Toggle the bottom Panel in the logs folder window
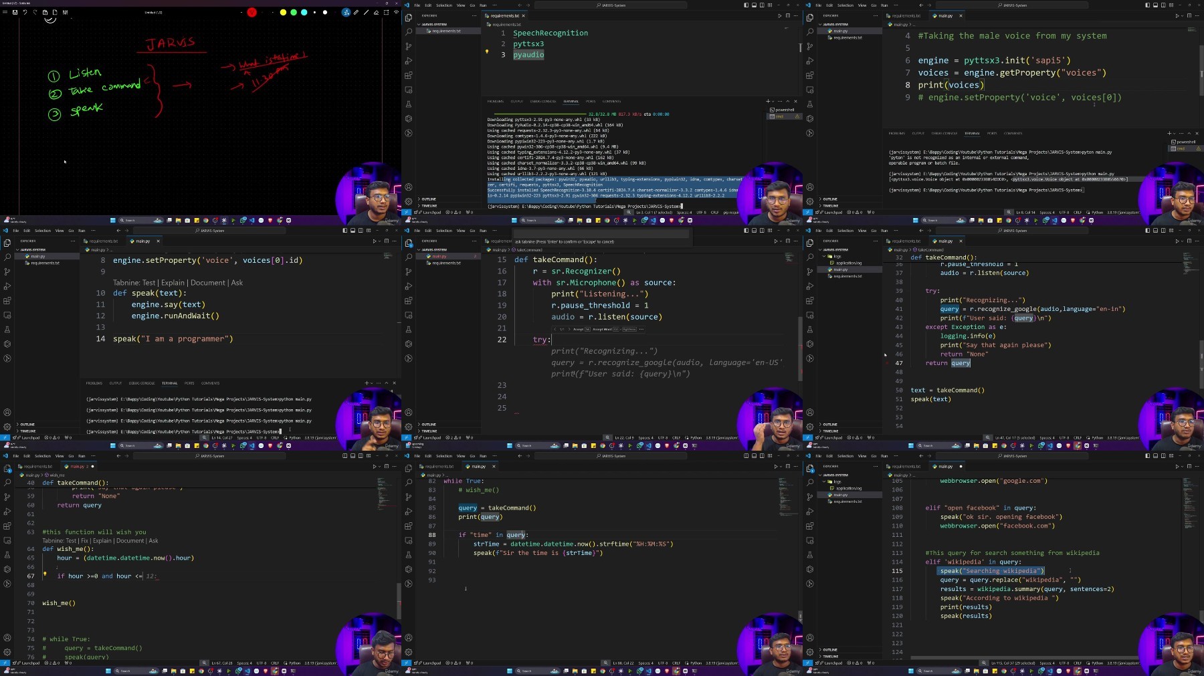 tap(1155, 230)
